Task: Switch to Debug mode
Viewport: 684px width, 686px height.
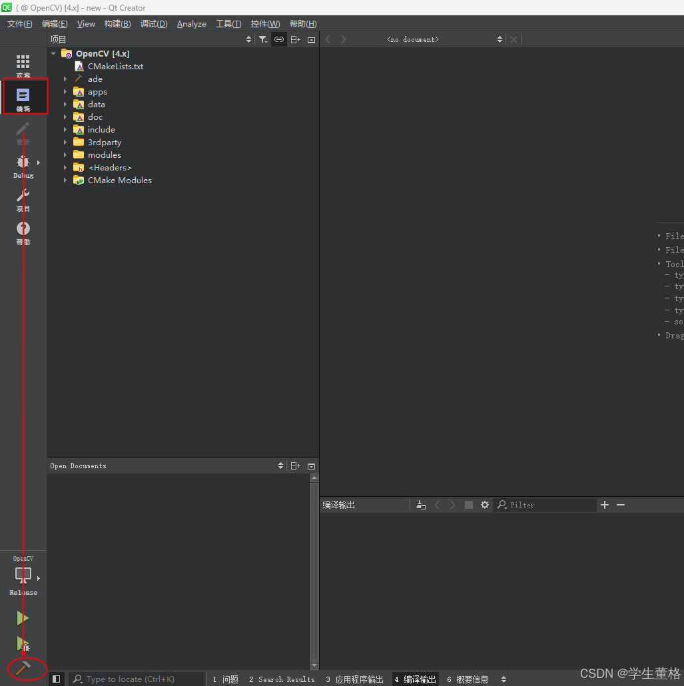Action: pyautogui.click(x=23, y=167)
